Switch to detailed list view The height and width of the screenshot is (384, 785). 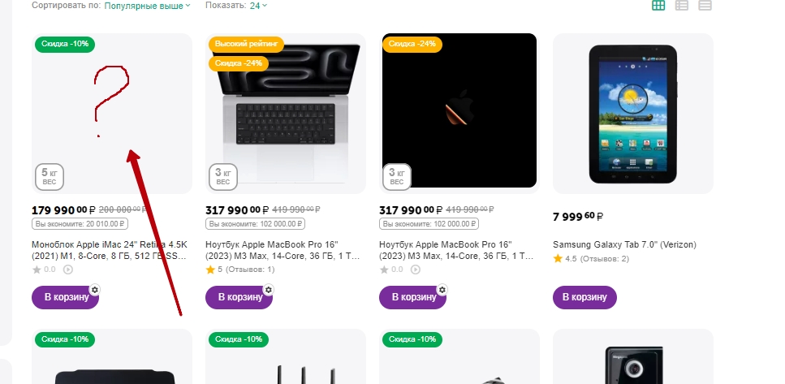click(x=682, y=6)
